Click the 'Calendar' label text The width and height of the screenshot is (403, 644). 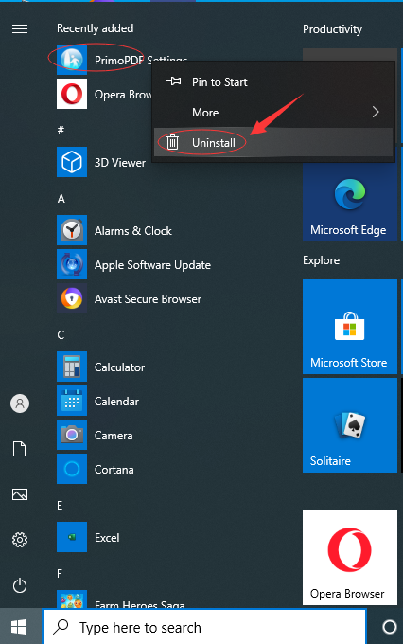click(117, 402)
